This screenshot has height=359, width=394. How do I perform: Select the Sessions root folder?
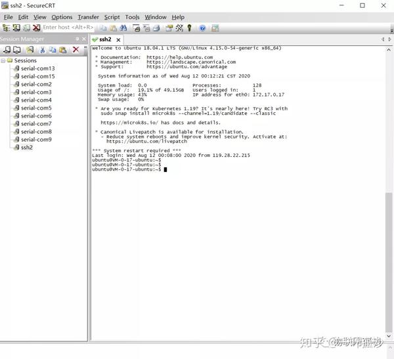click(25, 60)
